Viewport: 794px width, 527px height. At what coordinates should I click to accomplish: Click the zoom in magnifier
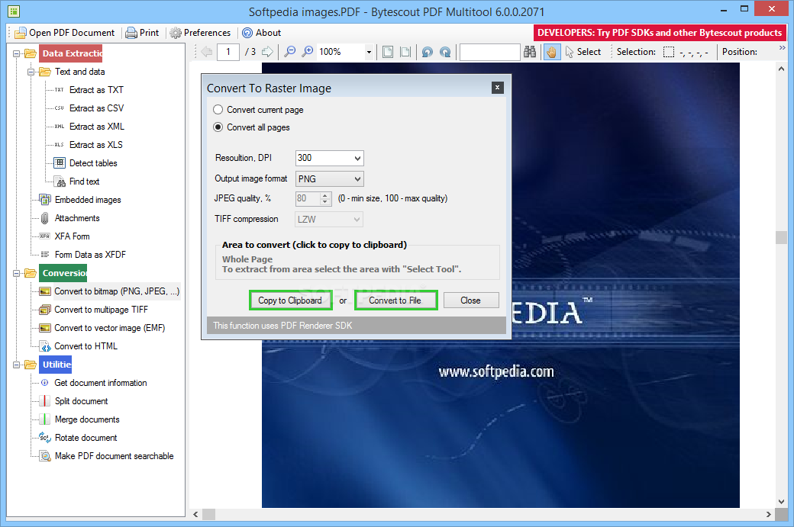pos(308,52)
